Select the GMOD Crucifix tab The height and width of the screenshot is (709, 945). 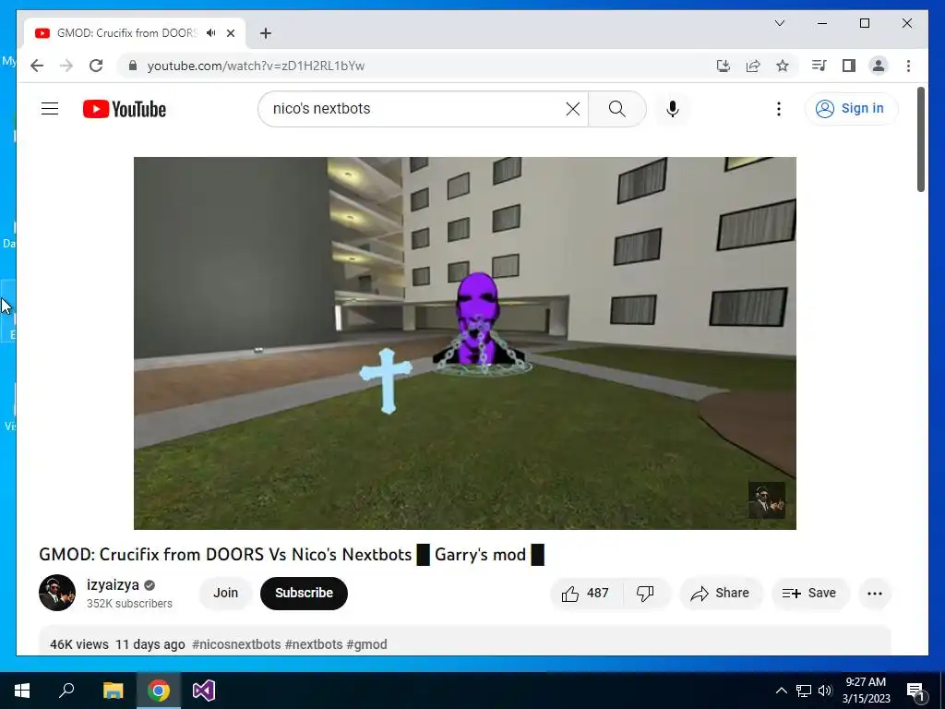[135, 33]
